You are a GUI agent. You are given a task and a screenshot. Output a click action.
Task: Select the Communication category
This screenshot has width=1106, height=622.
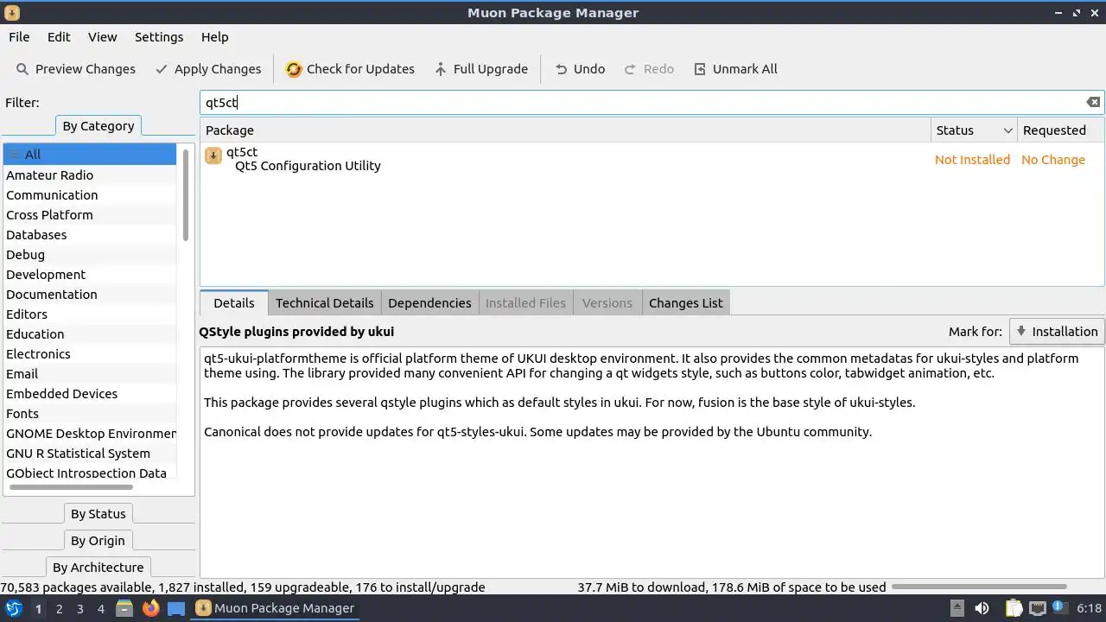click(x=90, y=195)
